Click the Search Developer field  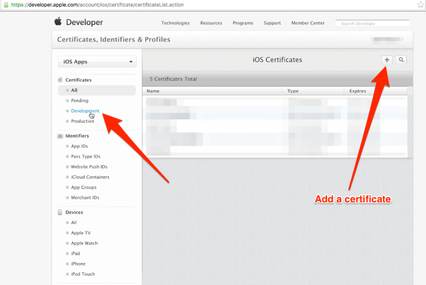point(372,23)
